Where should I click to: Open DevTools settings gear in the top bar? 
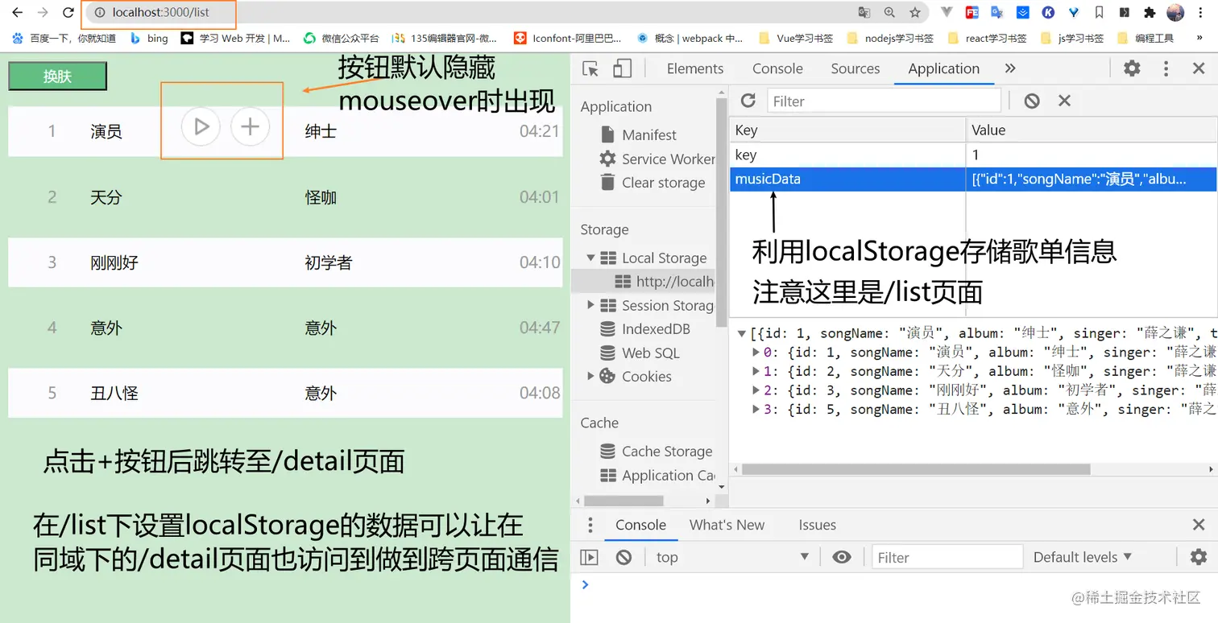pos(1132,69)
